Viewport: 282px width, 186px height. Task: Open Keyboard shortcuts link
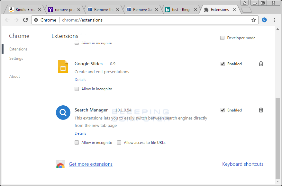243,164
